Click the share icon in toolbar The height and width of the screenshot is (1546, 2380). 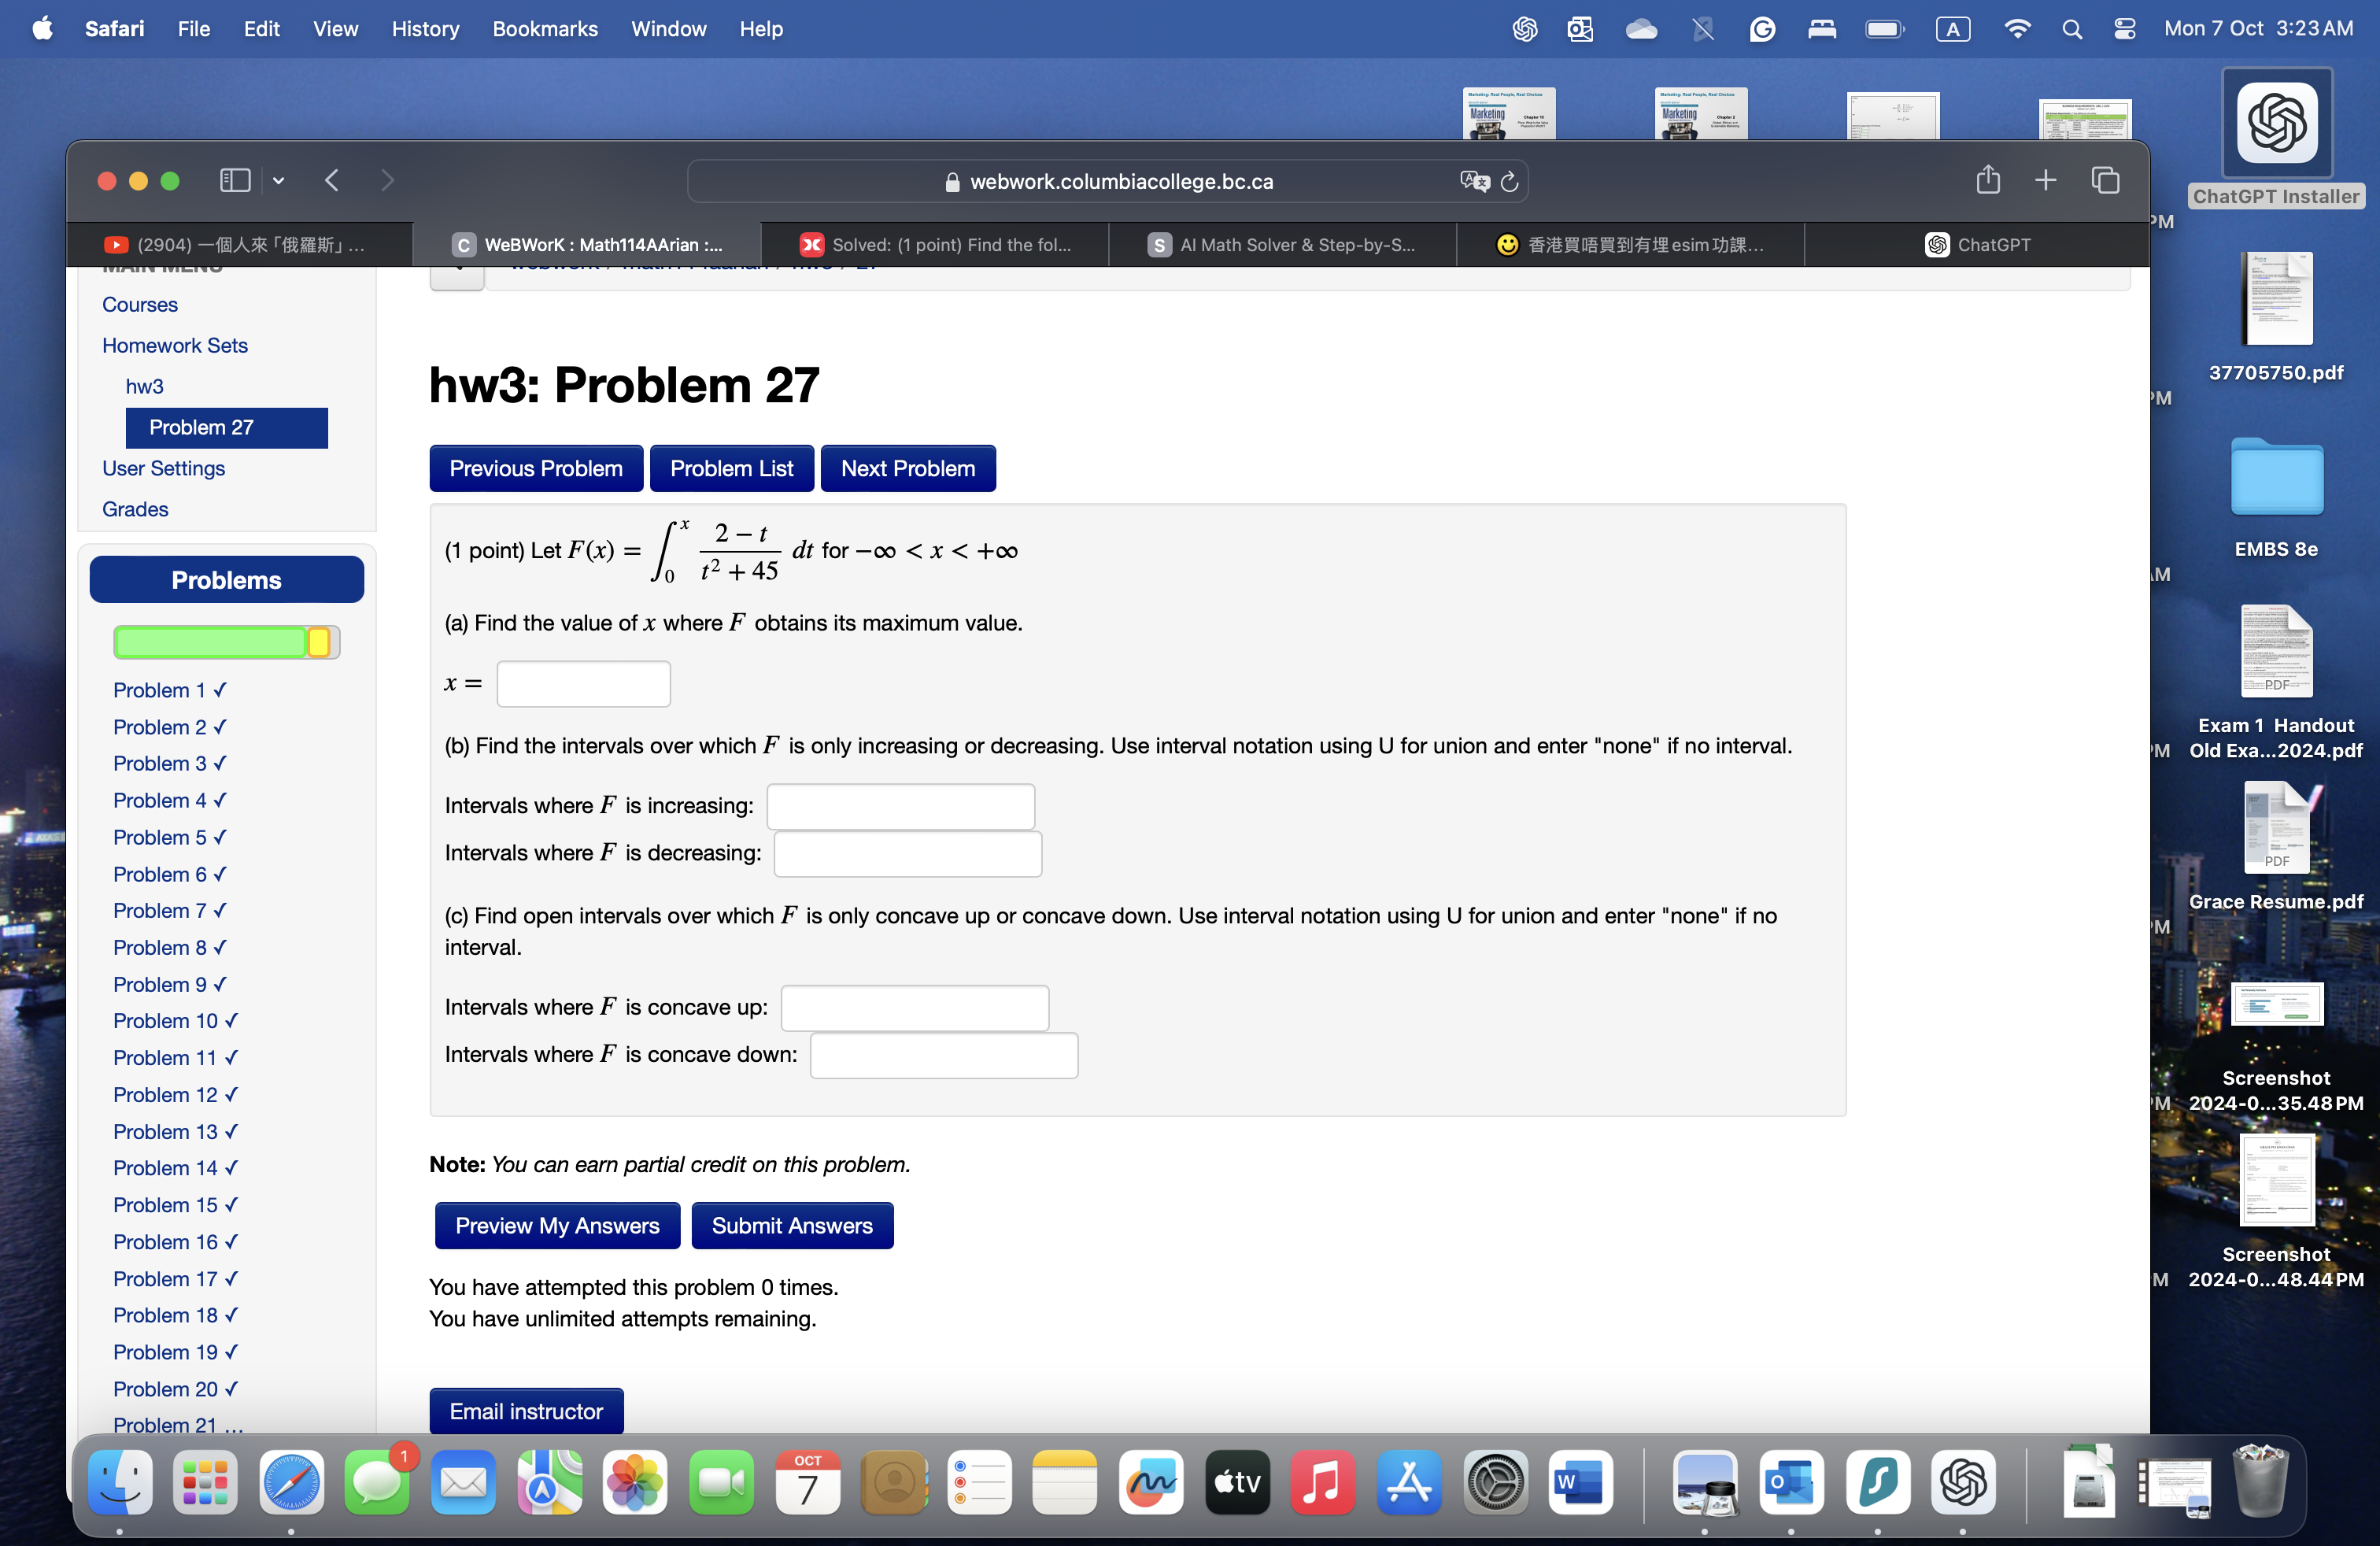(x=1988, y=179)
